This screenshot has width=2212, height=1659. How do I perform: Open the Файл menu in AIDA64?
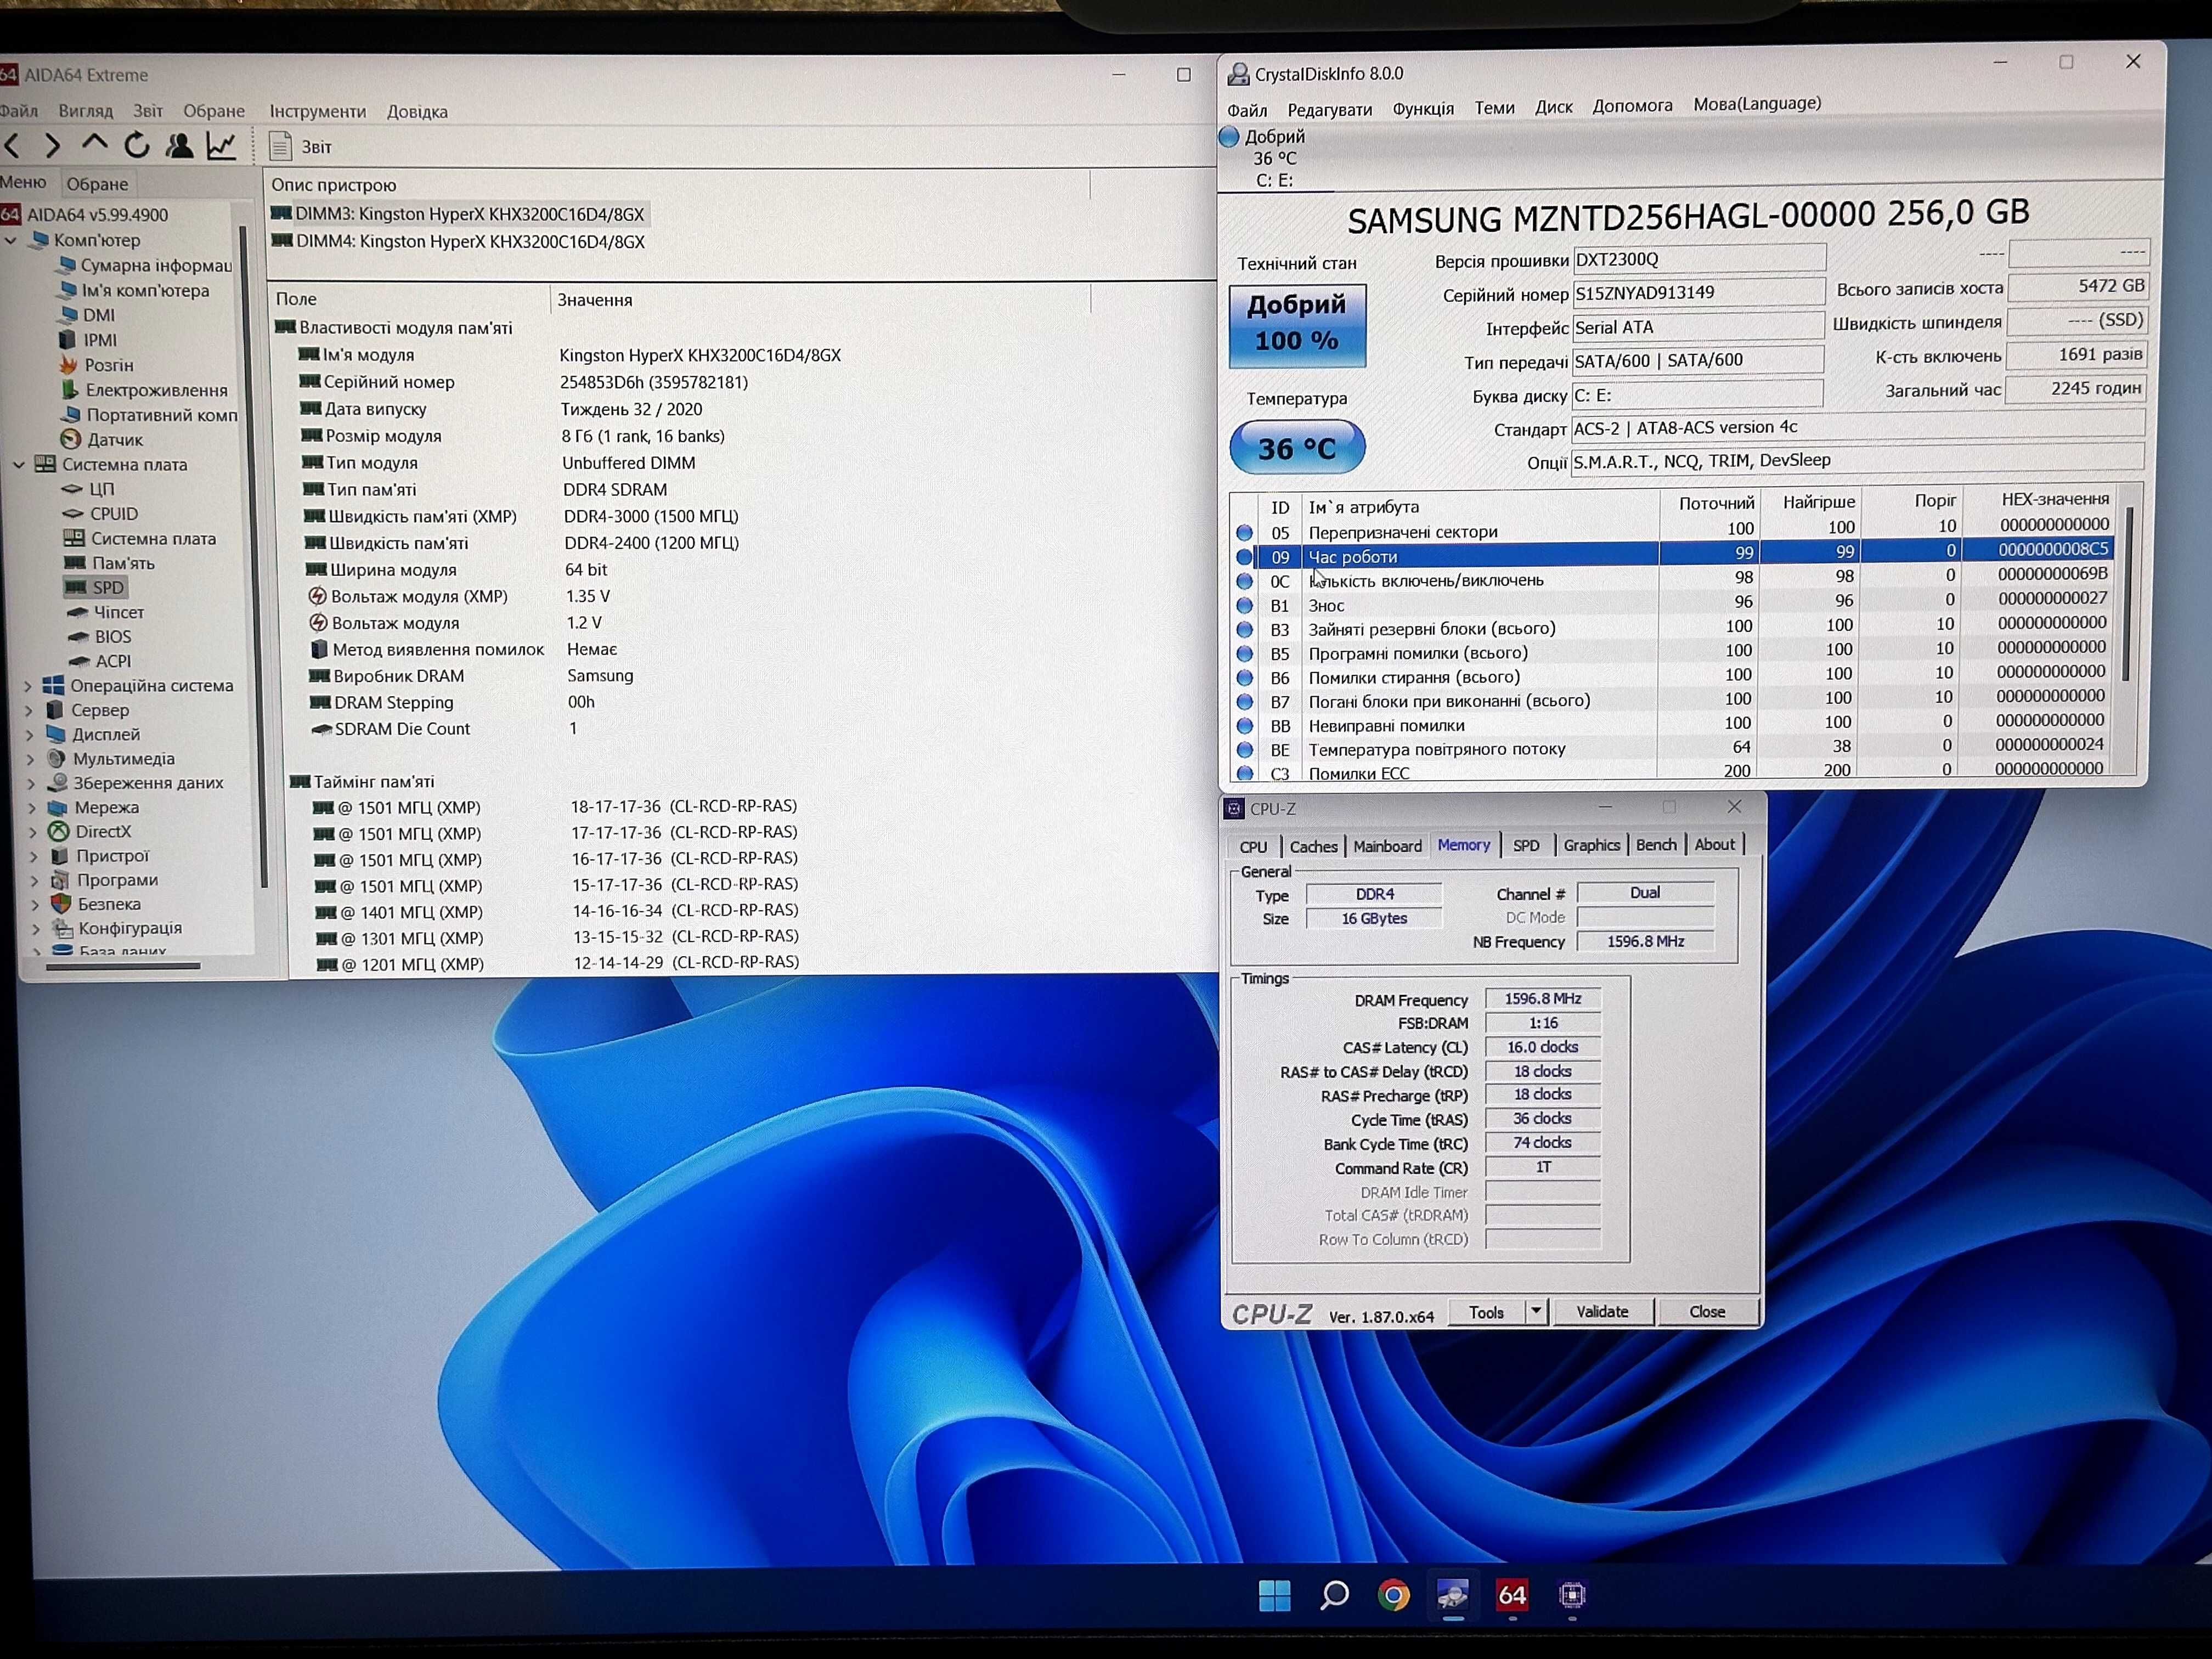pos(19,111)
